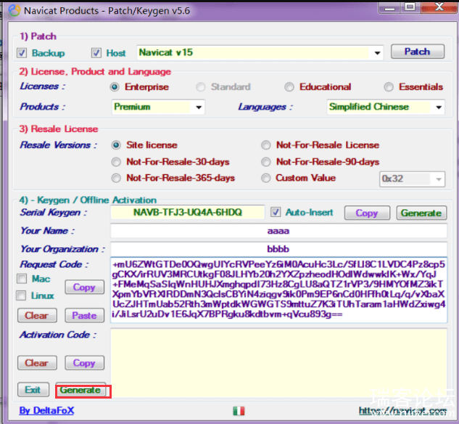Viewport: 459px width, 424px height.
Task: Toggle the Host checkbox
Action: [96, 53]
